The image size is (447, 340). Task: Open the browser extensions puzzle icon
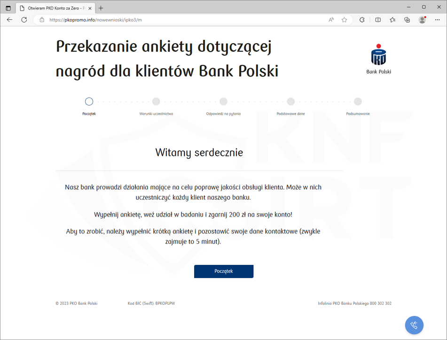[362, 20]
